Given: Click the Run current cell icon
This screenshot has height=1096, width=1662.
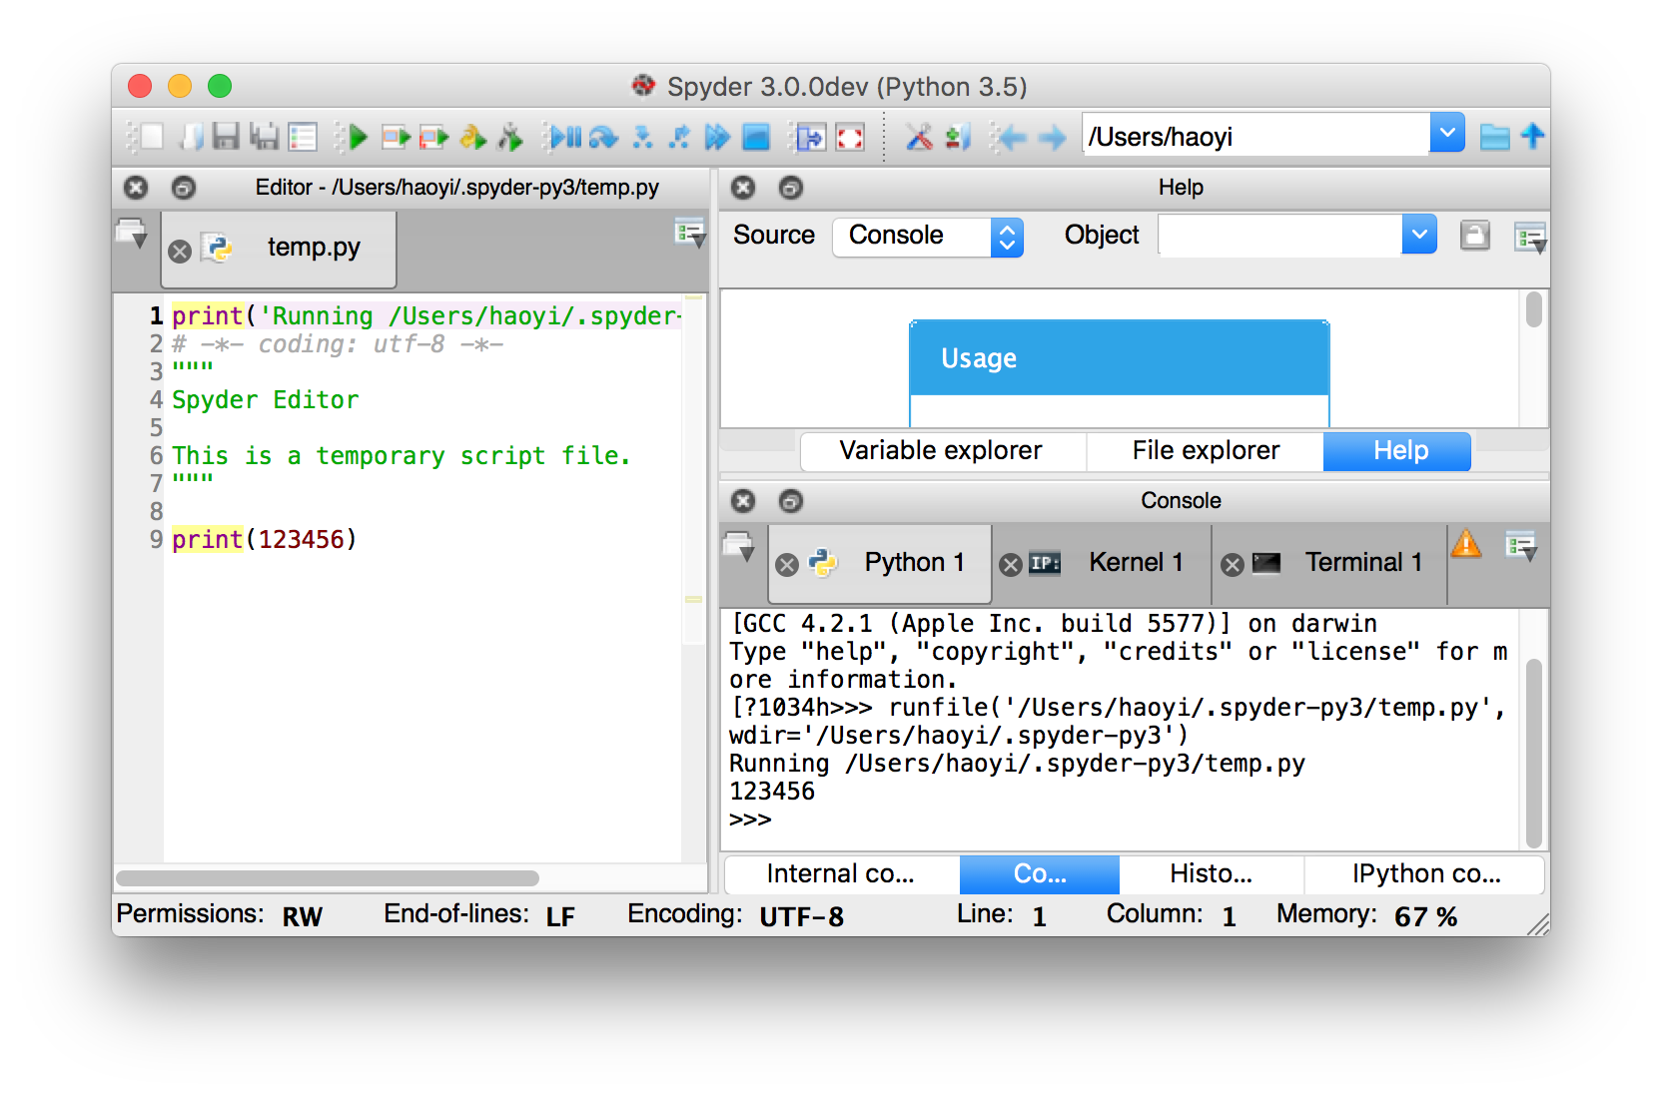Looking at the screenshot, I should pos(397,136).
